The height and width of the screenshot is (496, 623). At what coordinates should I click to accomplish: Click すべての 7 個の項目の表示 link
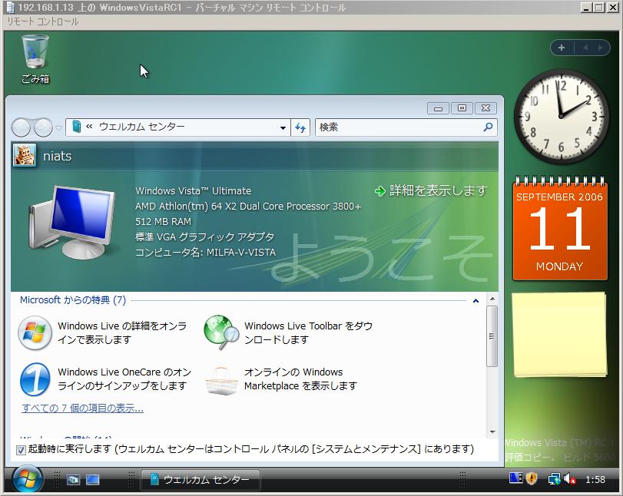point(83,408)
